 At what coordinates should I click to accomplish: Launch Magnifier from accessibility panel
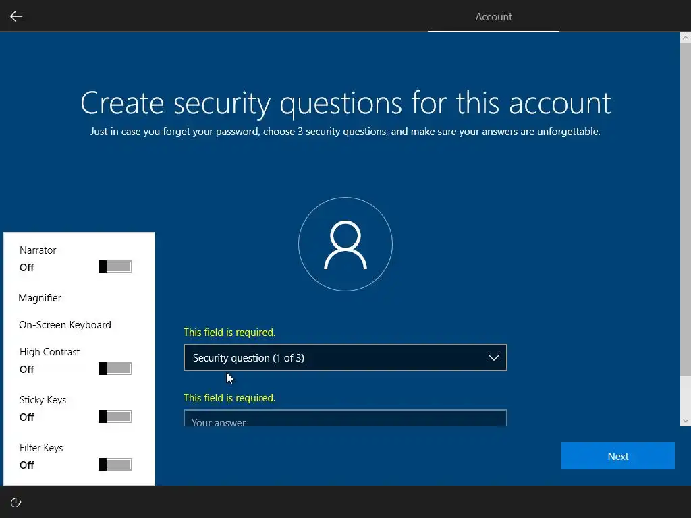tap(40, 298)
